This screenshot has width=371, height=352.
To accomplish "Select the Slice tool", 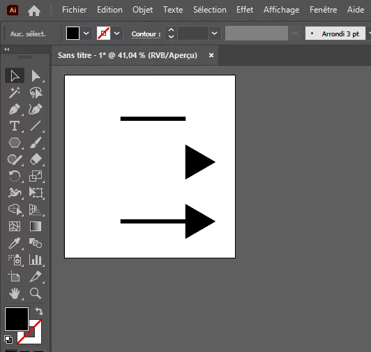I will click(36, 277).
